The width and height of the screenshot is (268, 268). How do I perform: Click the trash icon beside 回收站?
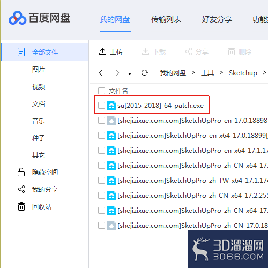coord(21,206)
